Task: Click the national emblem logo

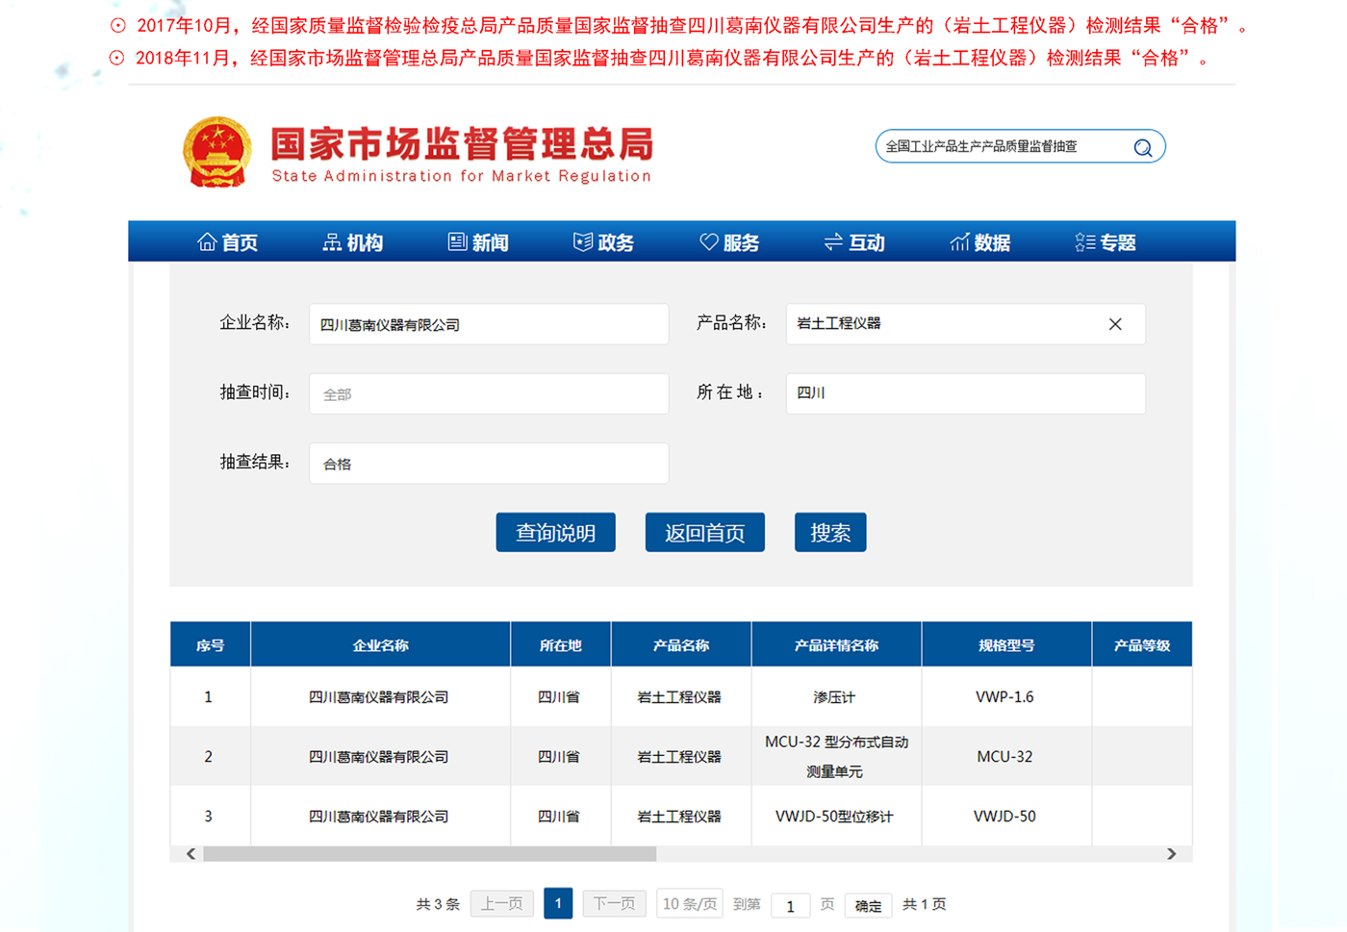Action: [217, 152]
